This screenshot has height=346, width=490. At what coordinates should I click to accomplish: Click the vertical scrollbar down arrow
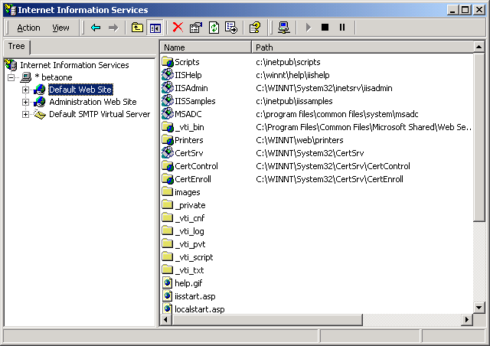tap(479, 307)
